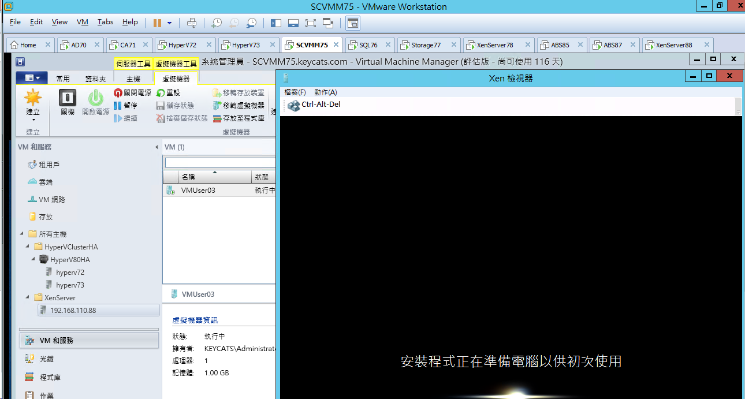Click the send Ctrl+Alt+Del icon in the VMware toolbar
Screen dimensions: 745x399
coord(192,23)
